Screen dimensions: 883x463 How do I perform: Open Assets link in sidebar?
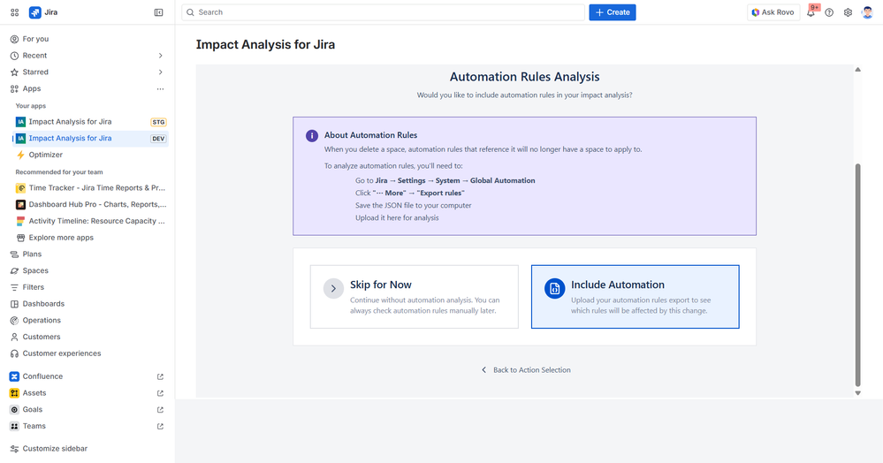click(34, 392)
